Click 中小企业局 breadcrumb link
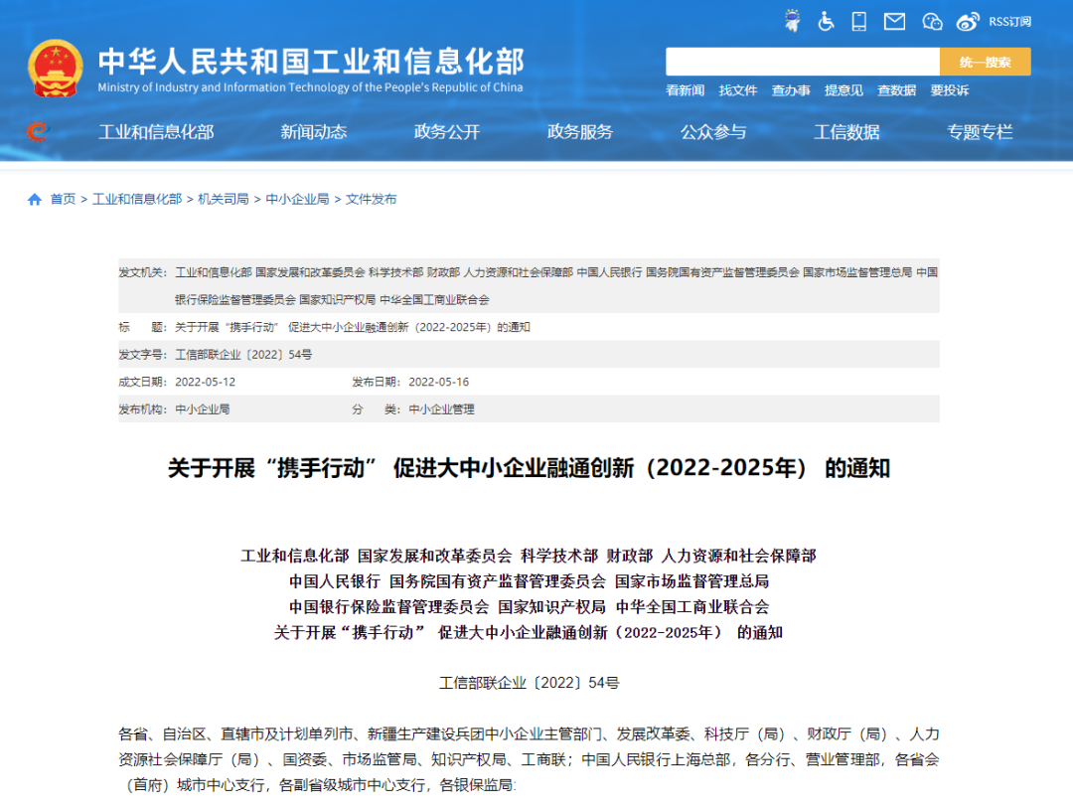 coord(297,199)
